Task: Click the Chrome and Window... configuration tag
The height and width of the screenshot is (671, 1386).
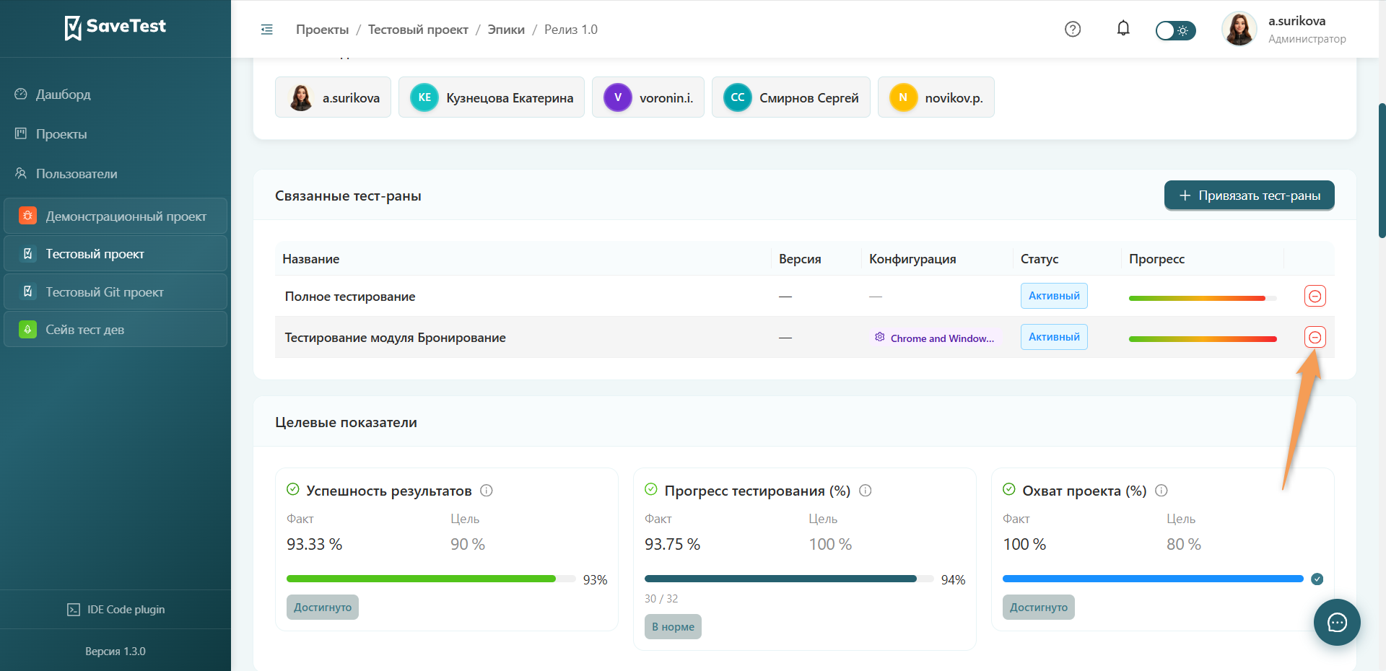Action: [935, 338]
